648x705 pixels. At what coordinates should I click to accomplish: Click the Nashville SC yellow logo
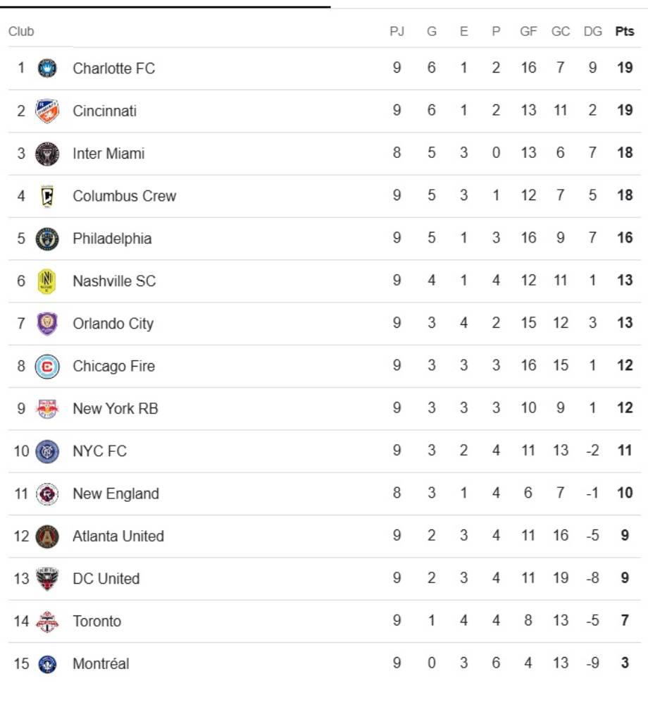point(47,281)
